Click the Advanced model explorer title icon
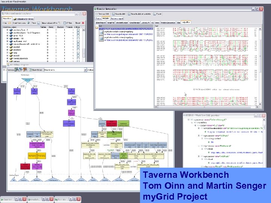This screenshot has height=203, width=271. click(3, 14)
